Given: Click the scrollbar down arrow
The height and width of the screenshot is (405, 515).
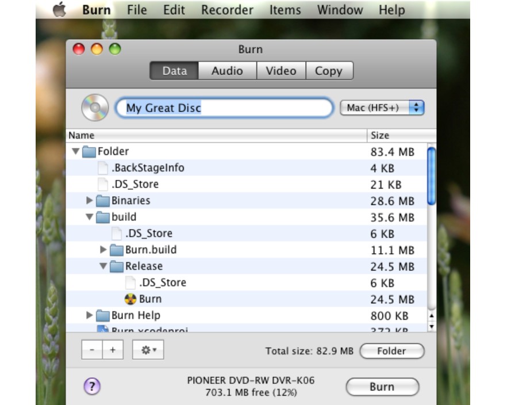Looking at the screenshot, I should pos(432,326).
